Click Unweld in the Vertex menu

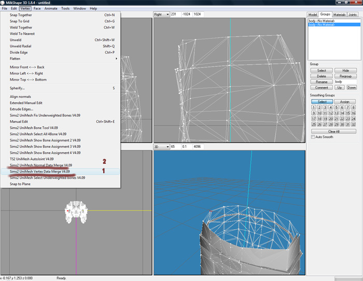click(x=60, y=40)
